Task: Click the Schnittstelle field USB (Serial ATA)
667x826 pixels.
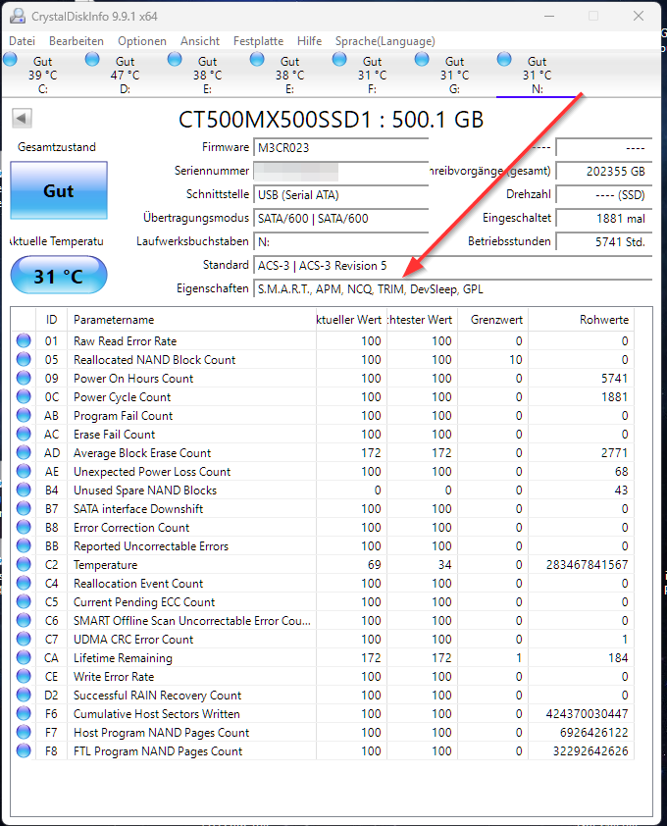Action: click(340, 195)
